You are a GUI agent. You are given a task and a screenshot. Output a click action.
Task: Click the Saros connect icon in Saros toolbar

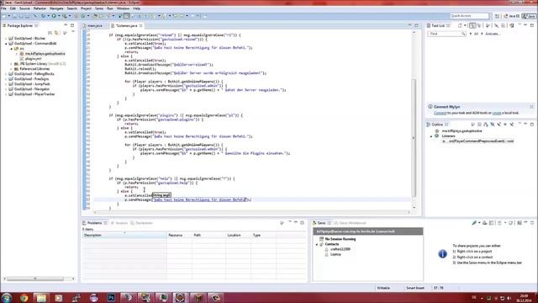(x=474, y=223)
